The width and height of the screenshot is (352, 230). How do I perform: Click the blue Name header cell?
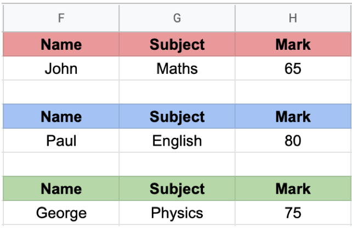(61, 117)
